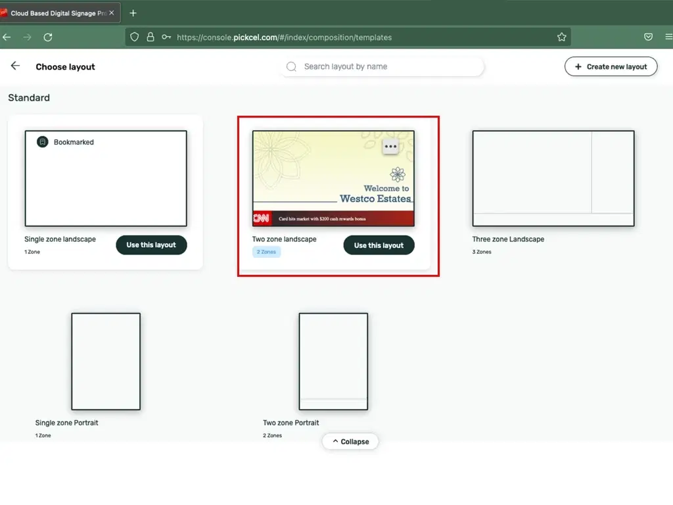Screen dimensions: 673x505
Task: Collapse the Standard layouts section
Action: [350, 441]
